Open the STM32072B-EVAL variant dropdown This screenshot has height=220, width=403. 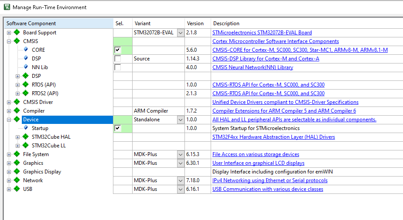[x=181, y=33]
